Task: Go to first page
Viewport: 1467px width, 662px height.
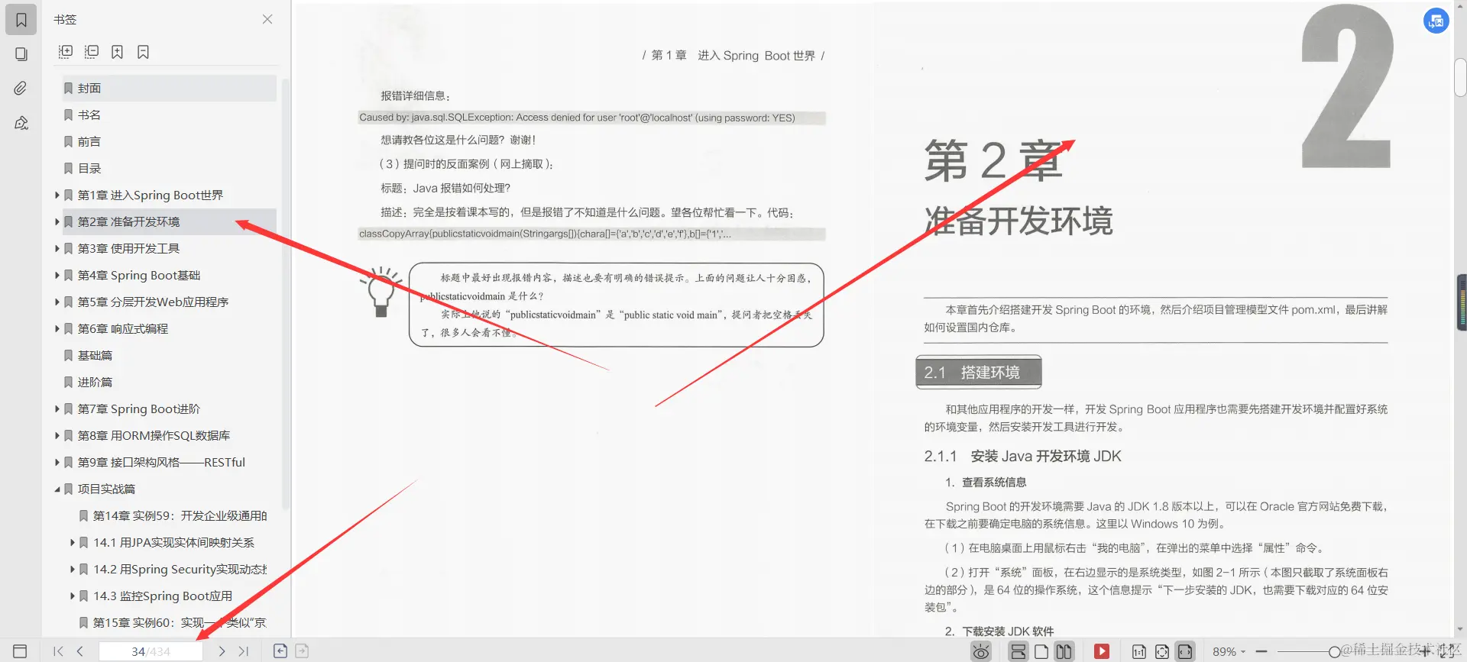Action: point(58,651)
